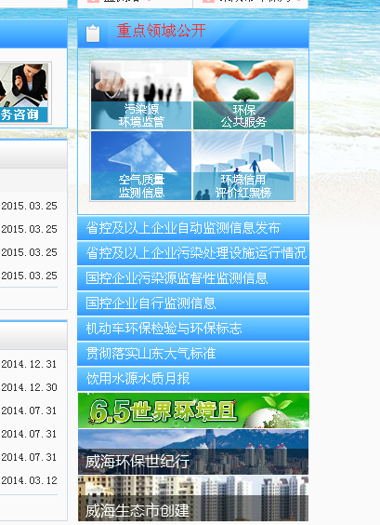The image size is (380, 525).
Task: Select the 空气质量监测信息 tile
Action: point(141,166)
